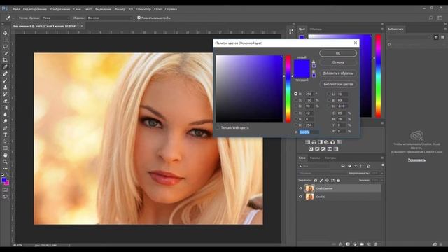Select the Rectangular Marquee tool
The image size is (448, 252).
point(5,40)
